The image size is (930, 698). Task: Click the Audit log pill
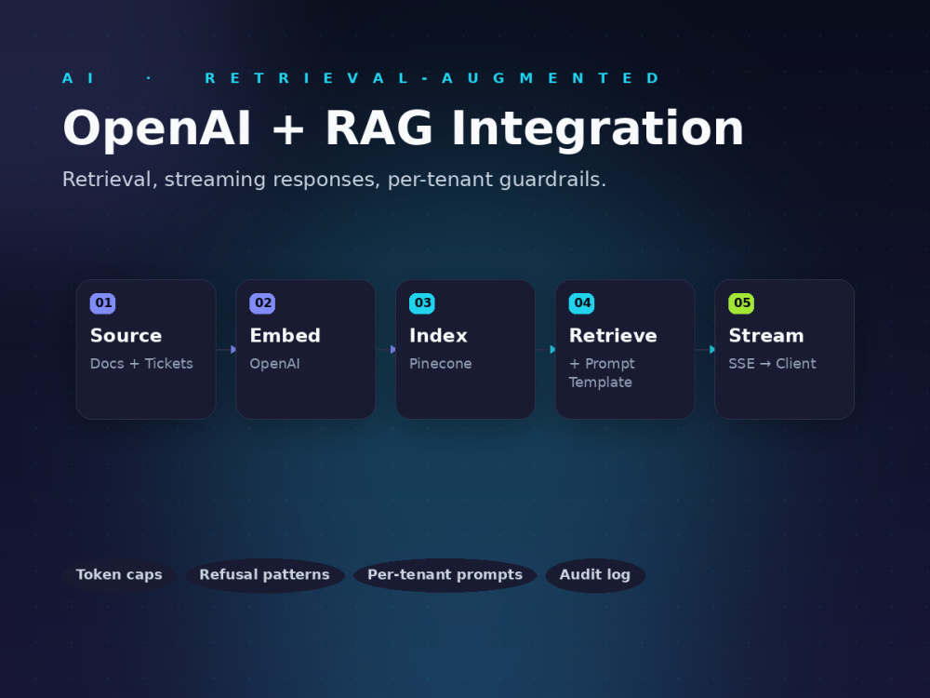[x=595, y=575]
